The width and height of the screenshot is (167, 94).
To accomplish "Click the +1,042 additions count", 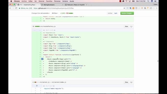I will point(63,13).
